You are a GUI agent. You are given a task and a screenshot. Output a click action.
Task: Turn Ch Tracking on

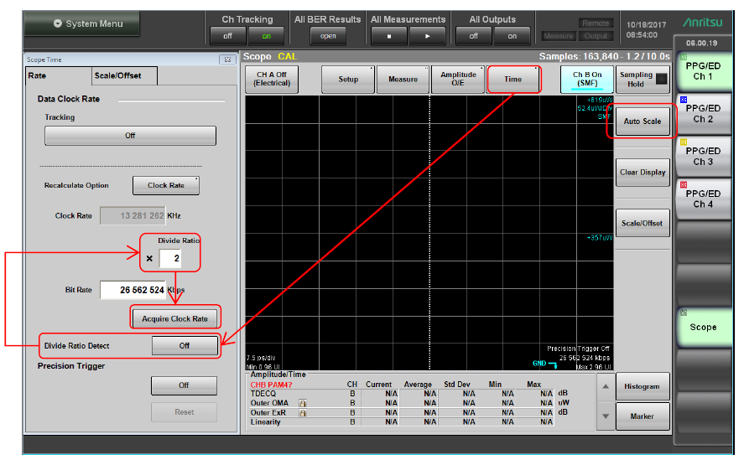pyautogui.click(x=266, y=36)
